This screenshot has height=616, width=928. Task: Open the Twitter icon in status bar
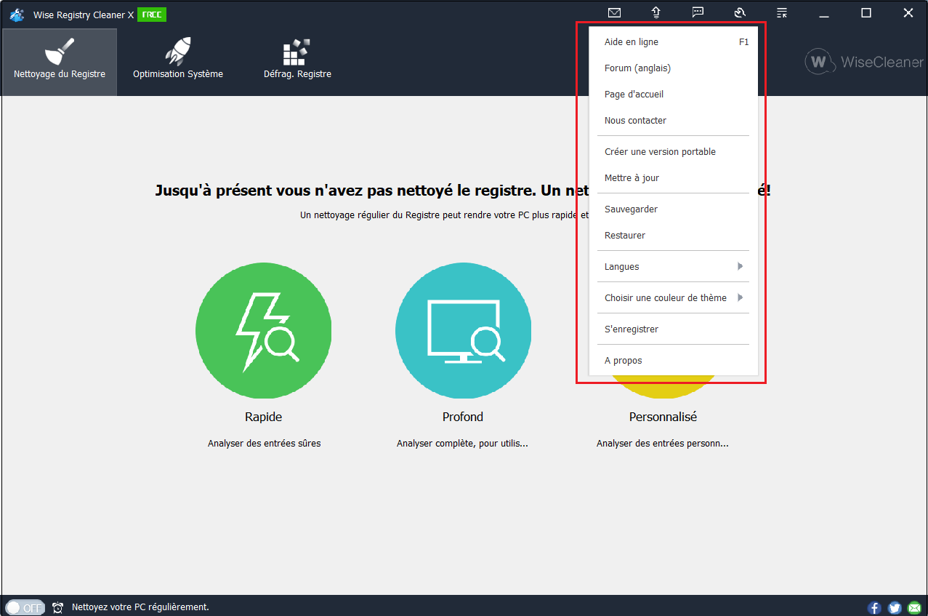895,607
